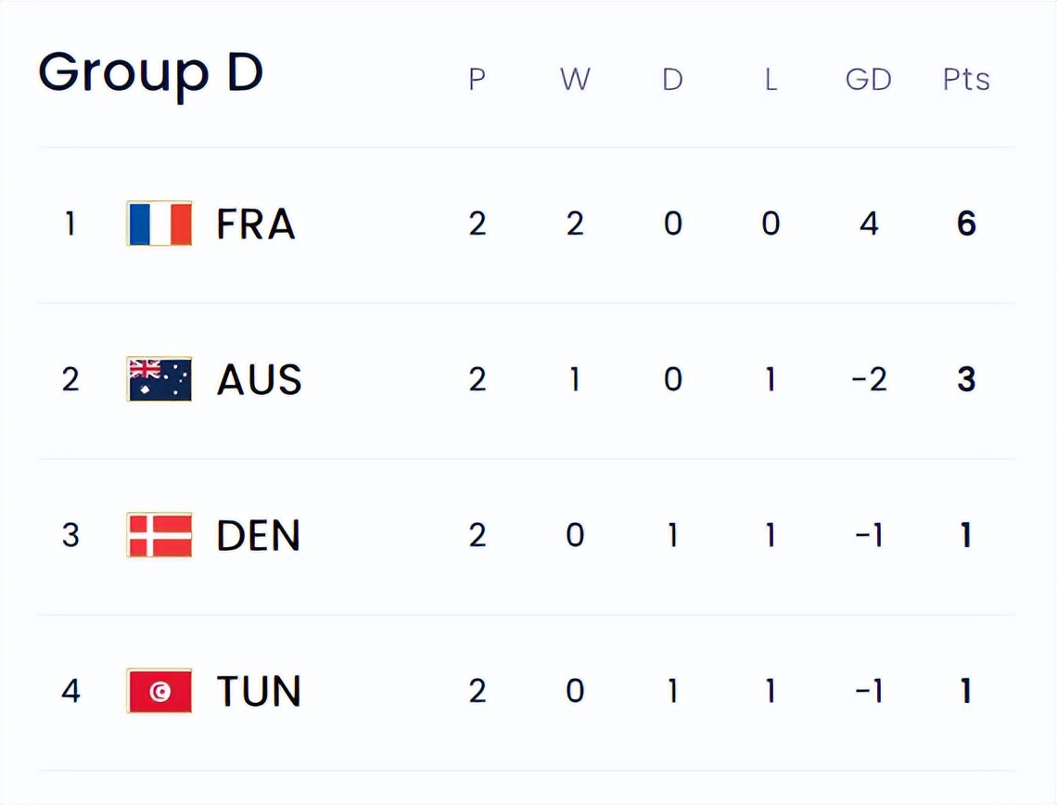Image resolution: width=1057 pixels, height=805 pixels.
Task: Click France's points total of 6
Action: coord(966,224)
